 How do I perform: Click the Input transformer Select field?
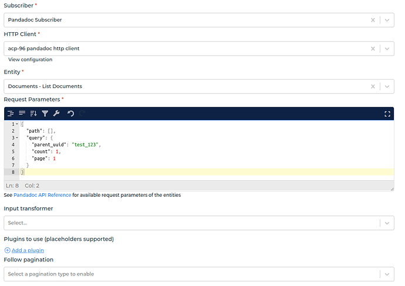click(199, 223)
